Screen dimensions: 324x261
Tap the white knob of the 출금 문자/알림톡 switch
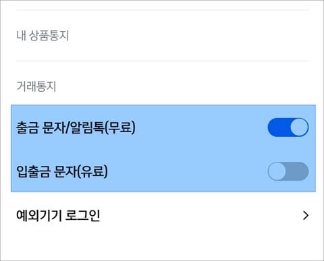click(x=299, y=127)
